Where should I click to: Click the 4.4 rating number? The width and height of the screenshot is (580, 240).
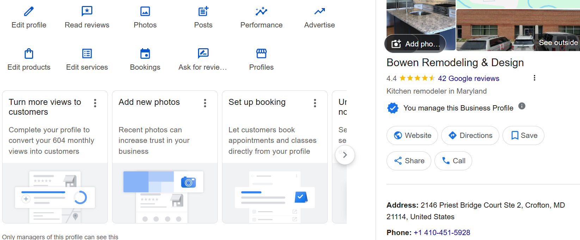391,78
